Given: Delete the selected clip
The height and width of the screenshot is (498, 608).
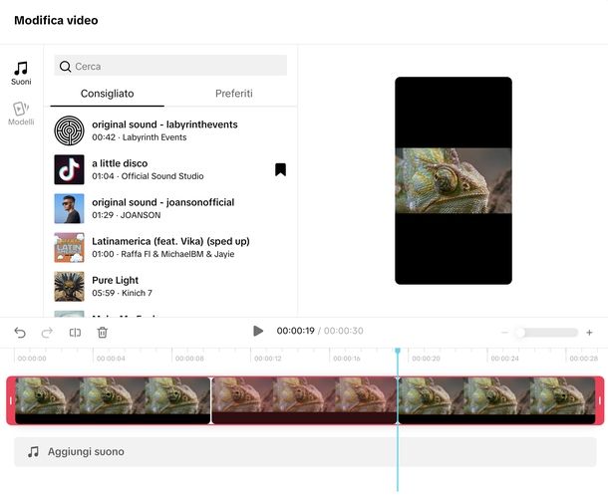Looking at the screenshot, I should point(103,332).
